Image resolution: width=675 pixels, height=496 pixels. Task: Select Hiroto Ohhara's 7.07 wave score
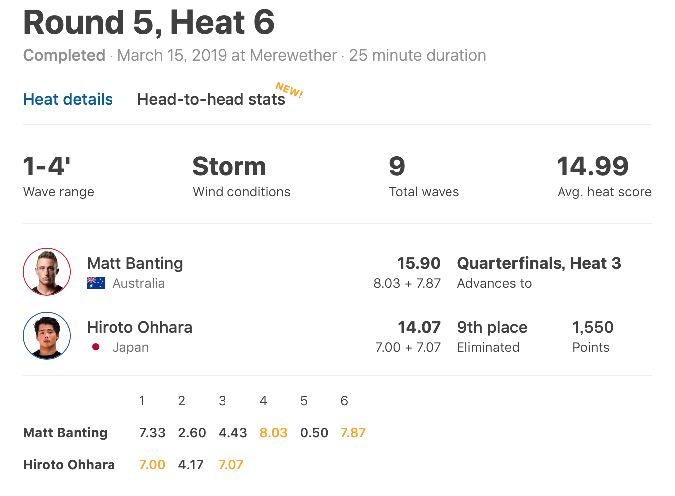(x=231, y=465)
